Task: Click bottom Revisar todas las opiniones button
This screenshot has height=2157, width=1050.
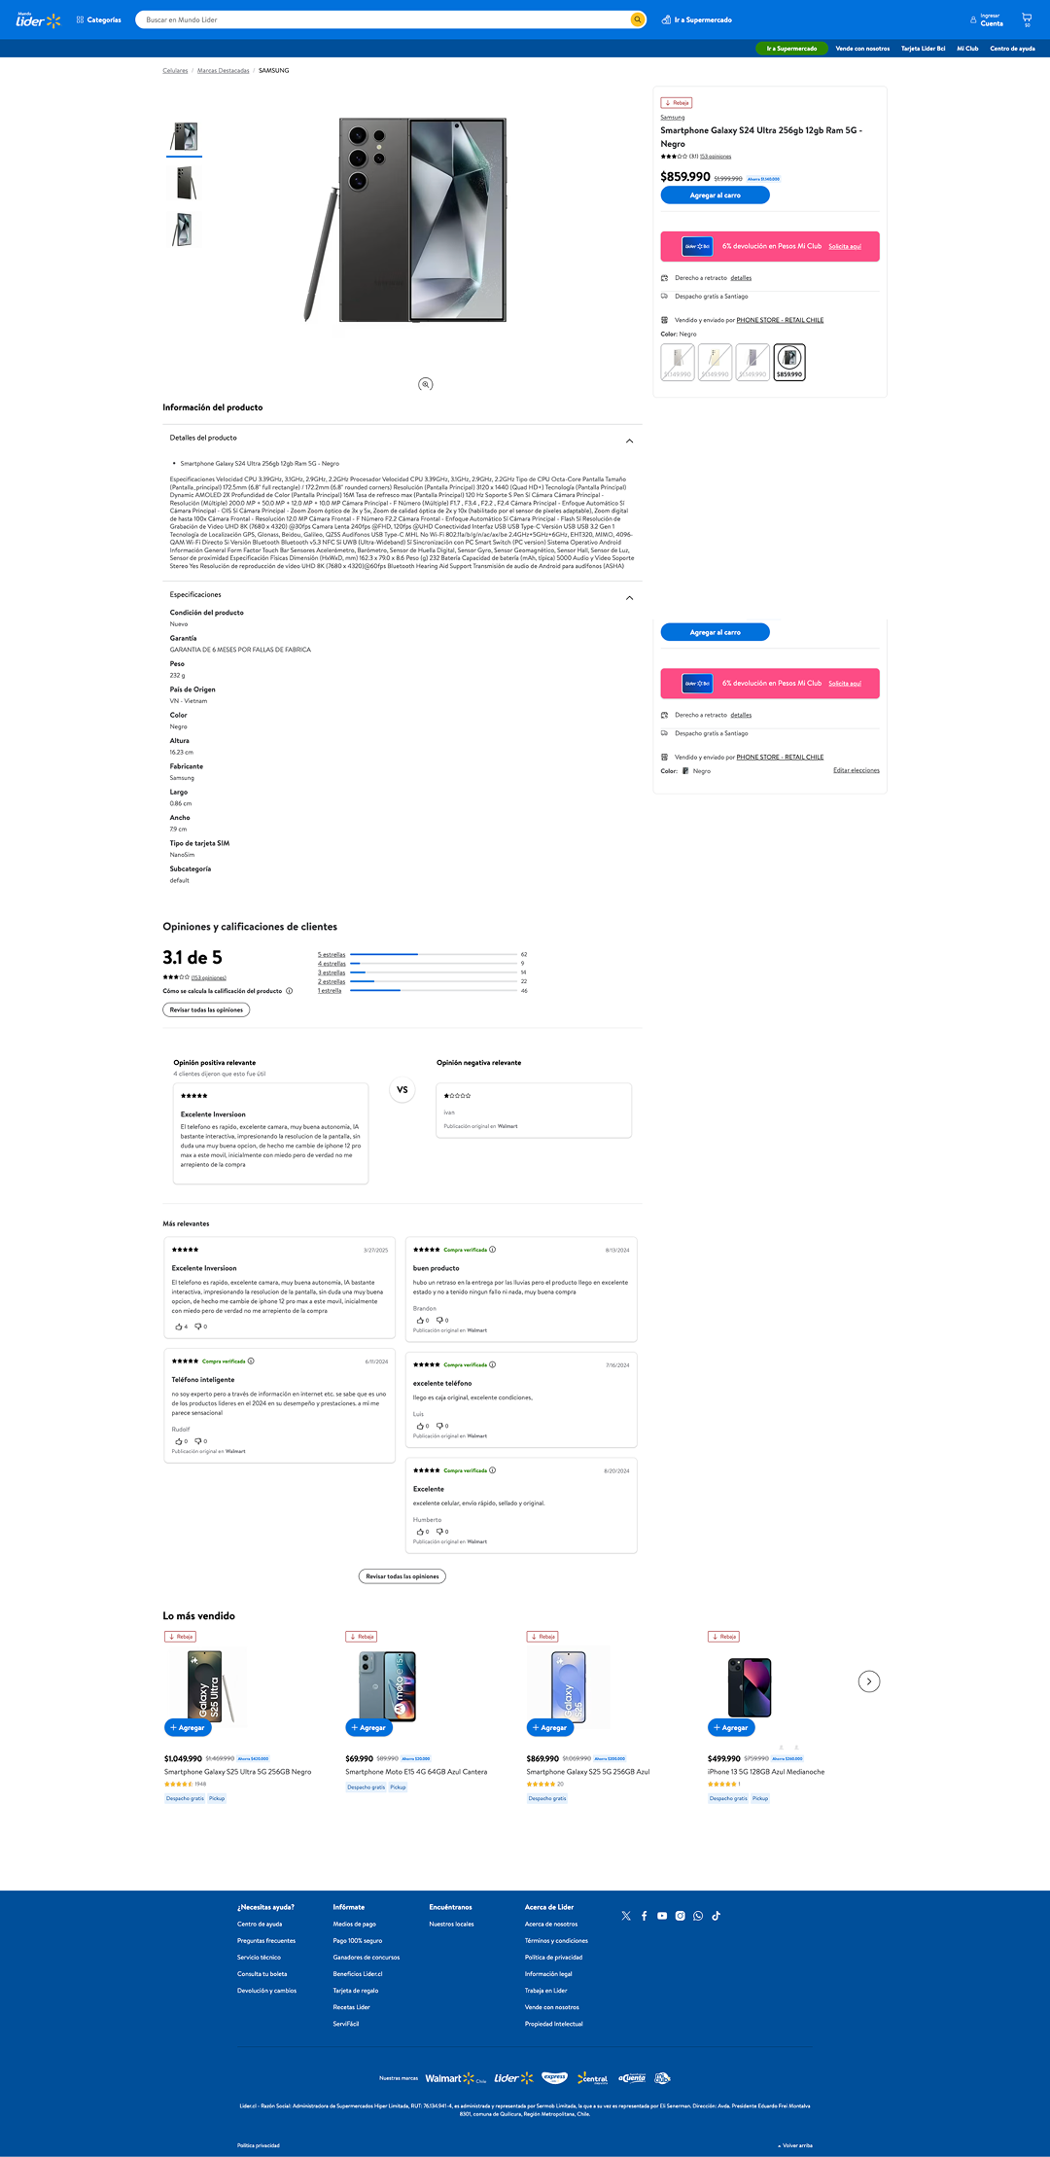Action: point(402,1576)
